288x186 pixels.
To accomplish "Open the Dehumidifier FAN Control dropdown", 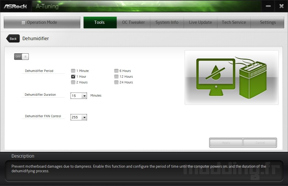I will coord(79,117).
